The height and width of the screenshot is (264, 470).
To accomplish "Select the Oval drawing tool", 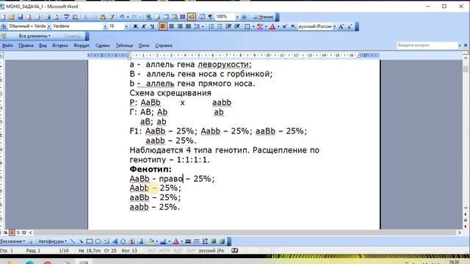I will pos(98,241).
